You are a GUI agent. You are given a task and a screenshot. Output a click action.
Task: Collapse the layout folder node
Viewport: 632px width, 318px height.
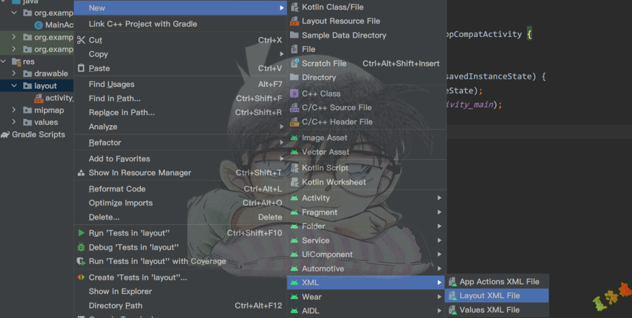(x=15, y=86)
